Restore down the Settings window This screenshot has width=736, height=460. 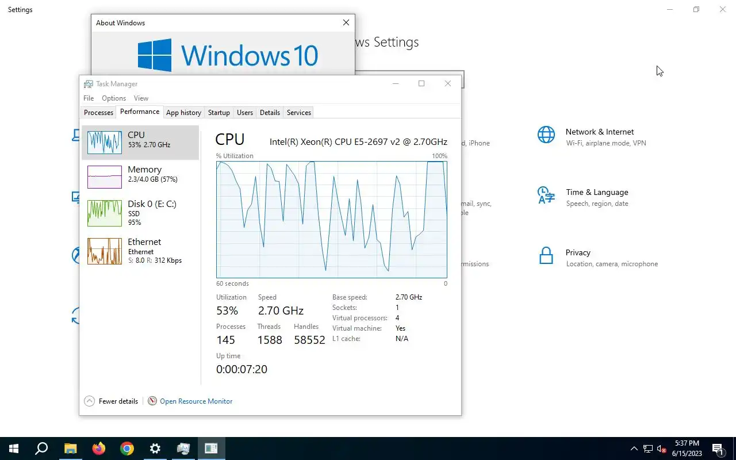[696, 10]
